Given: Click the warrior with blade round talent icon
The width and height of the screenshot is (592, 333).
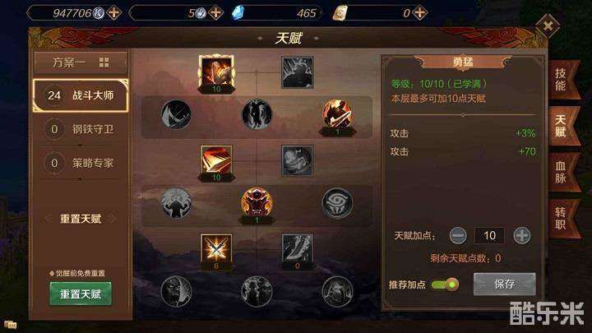Looking at the screenshot, I should (x=337, y=113).
